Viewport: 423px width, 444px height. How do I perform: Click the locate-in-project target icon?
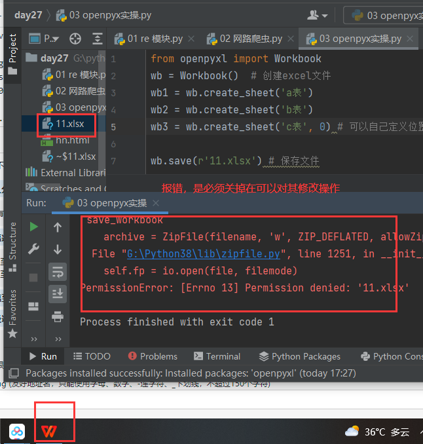point(75,39)
